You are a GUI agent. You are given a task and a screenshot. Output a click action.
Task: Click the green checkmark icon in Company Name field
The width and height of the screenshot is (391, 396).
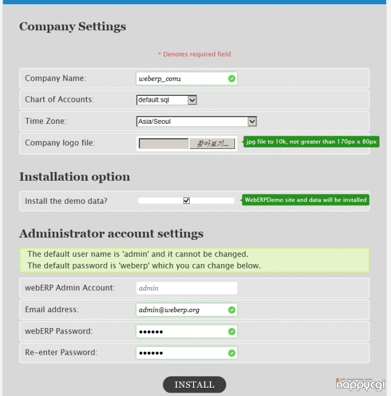(x=232, y=78)
